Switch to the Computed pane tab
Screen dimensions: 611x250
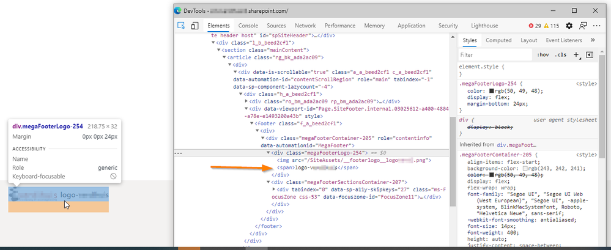point(498,40)
